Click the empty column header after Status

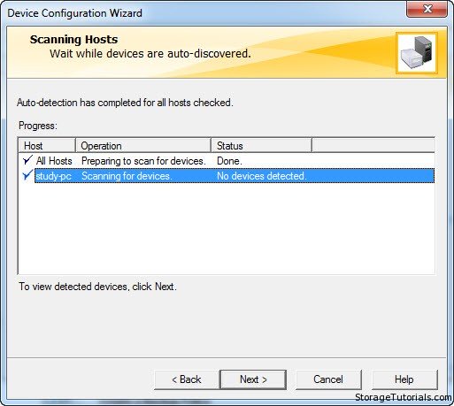click(373, 146)
